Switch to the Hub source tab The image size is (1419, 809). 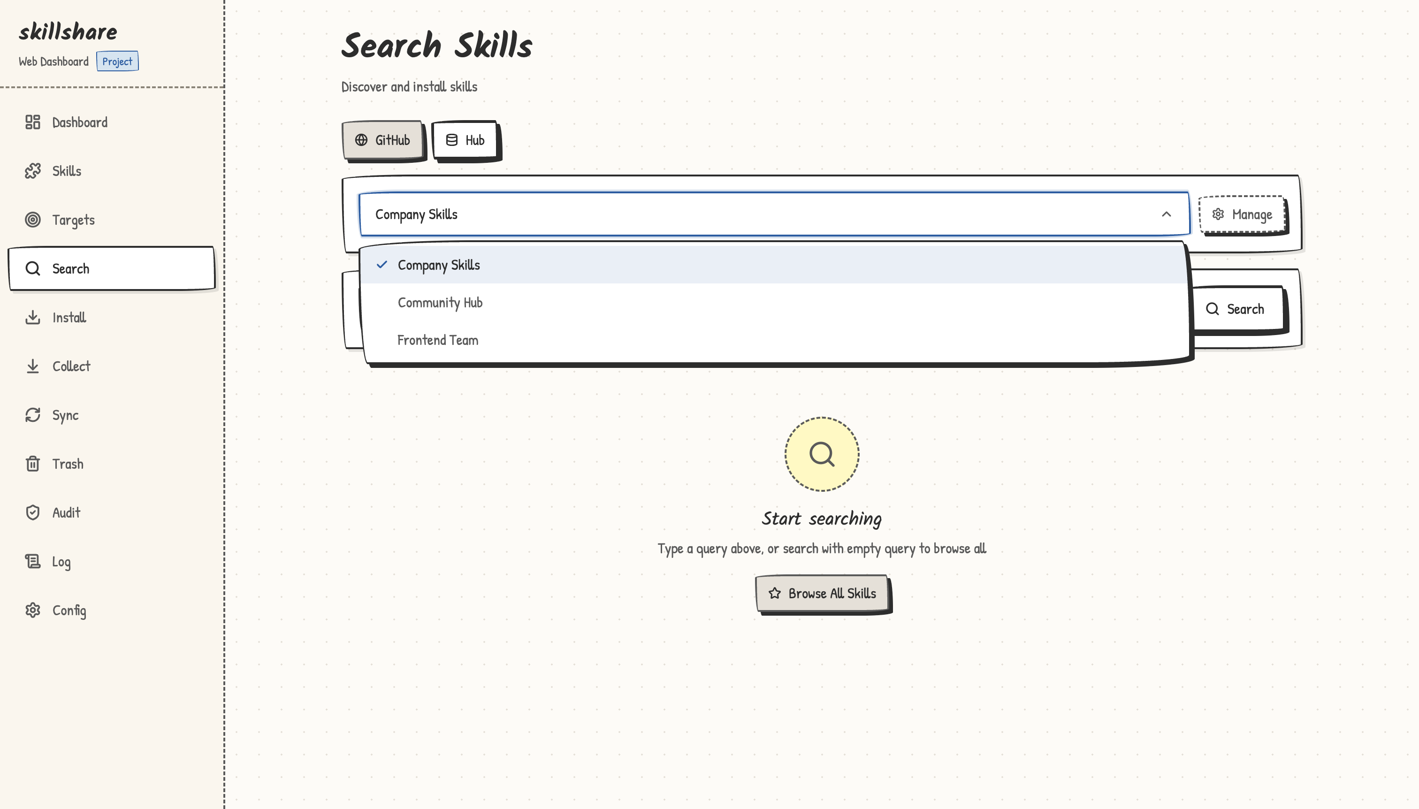[465, 140]
